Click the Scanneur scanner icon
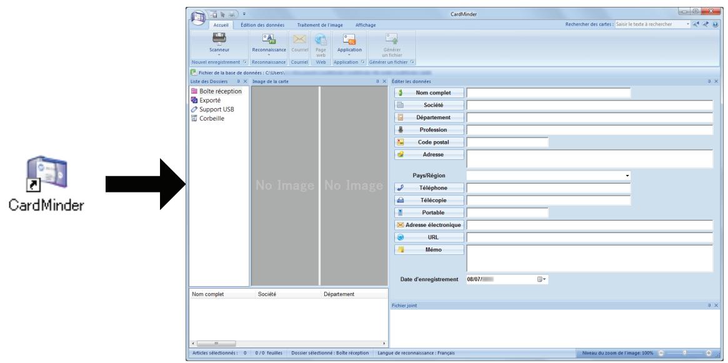 pyautogui.click(x=219, y=38)
